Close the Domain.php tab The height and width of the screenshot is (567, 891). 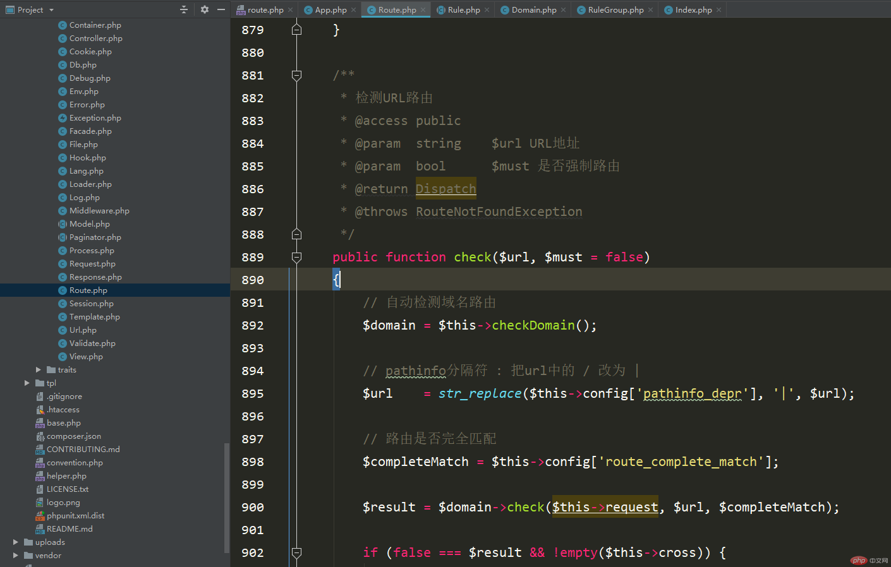point(563,10)
